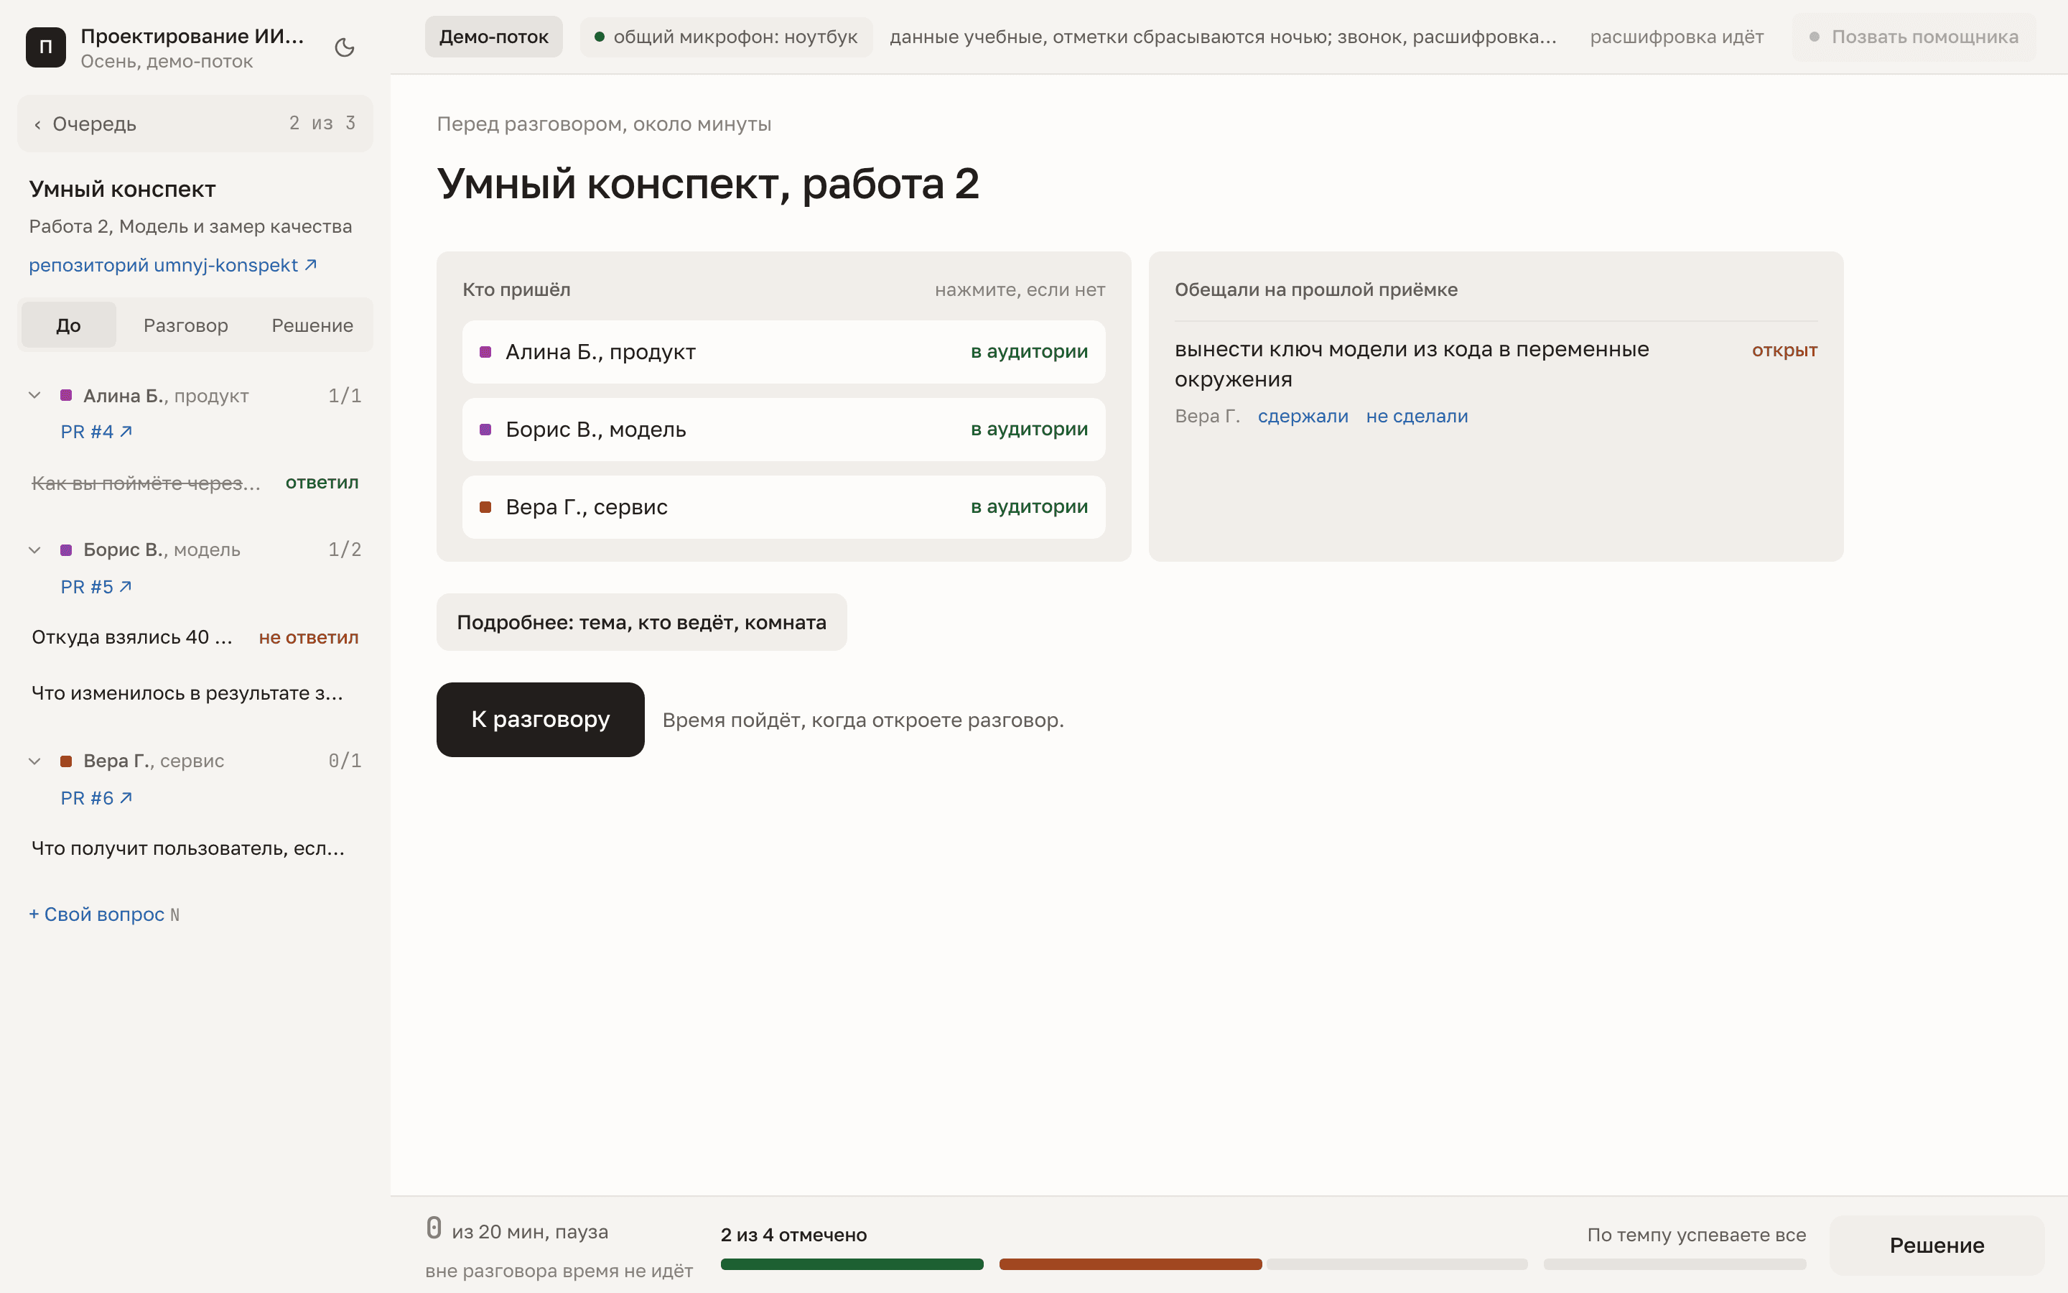Click По темпу успеваете все text
Image resolution: width=2068 pixels, height=1293 pixels.
pos(1696,1235)
